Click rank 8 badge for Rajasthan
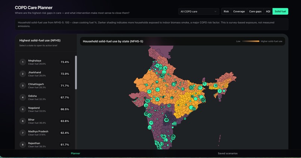Screen dimensions: 301x158 [x=23, y=145]
